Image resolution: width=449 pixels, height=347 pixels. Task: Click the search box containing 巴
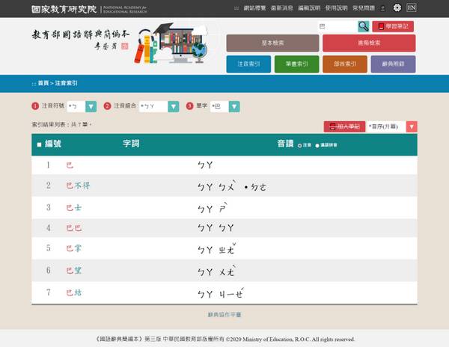pos(337,26)
